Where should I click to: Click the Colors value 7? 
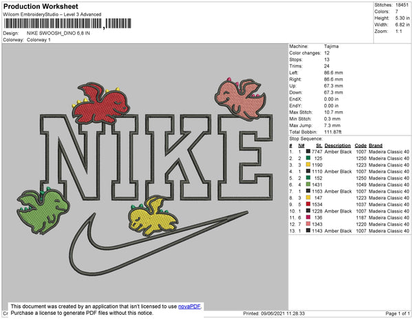396,12
